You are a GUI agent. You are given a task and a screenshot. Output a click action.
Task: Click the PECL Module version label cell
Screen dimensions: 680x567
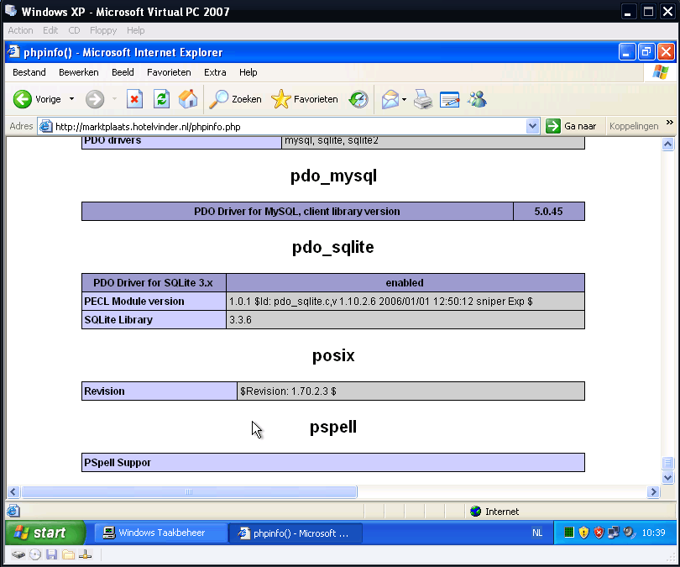[x=154, y=301]
